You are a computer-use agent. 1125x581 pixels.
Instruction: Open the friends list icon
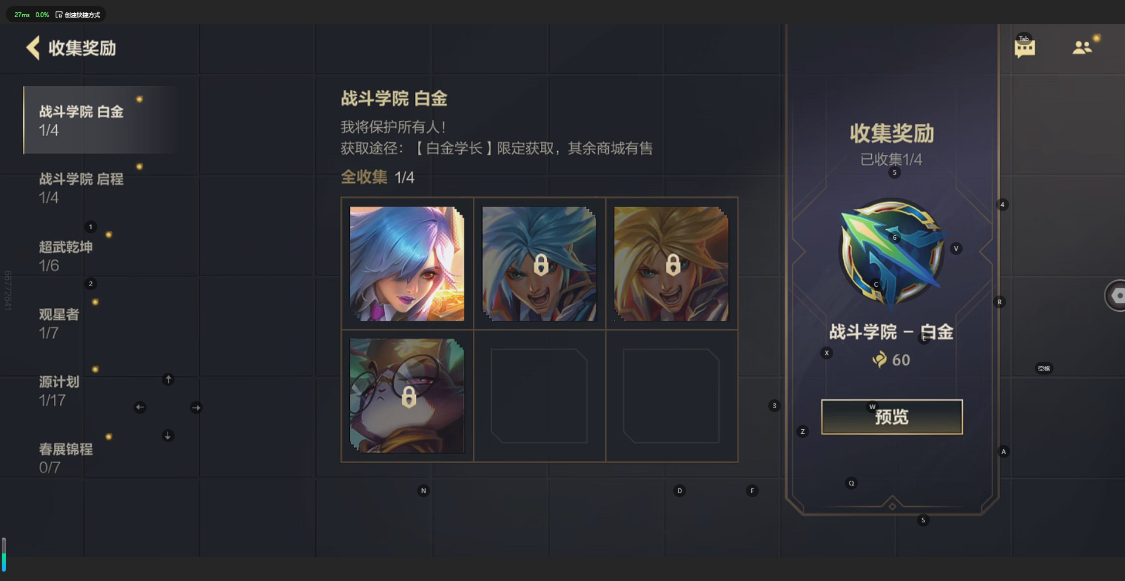(1082, 47)
